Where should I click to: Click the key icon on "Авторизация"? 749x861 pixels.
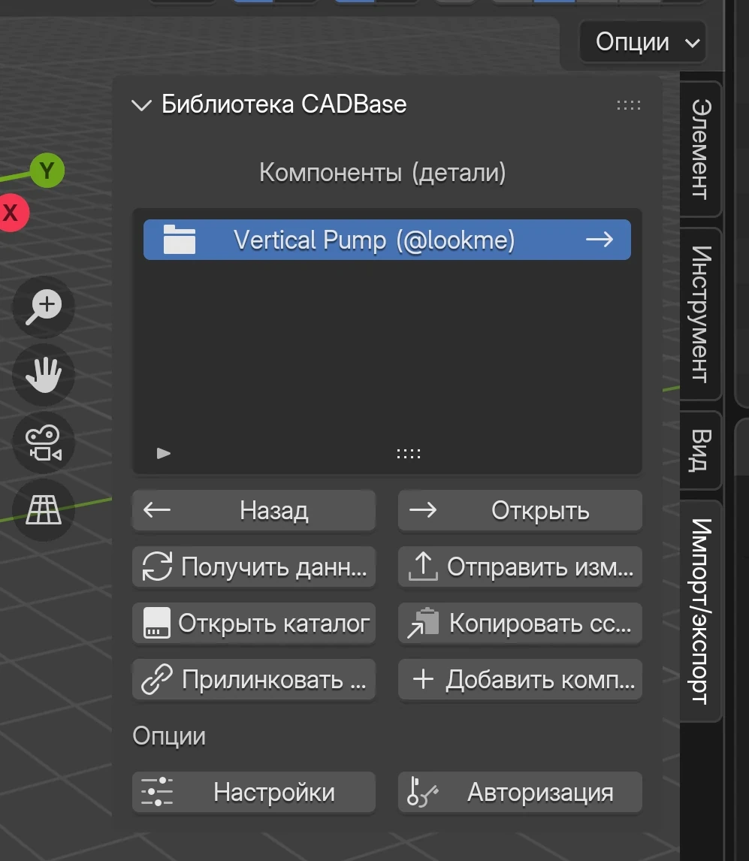[x=421, y=792]
